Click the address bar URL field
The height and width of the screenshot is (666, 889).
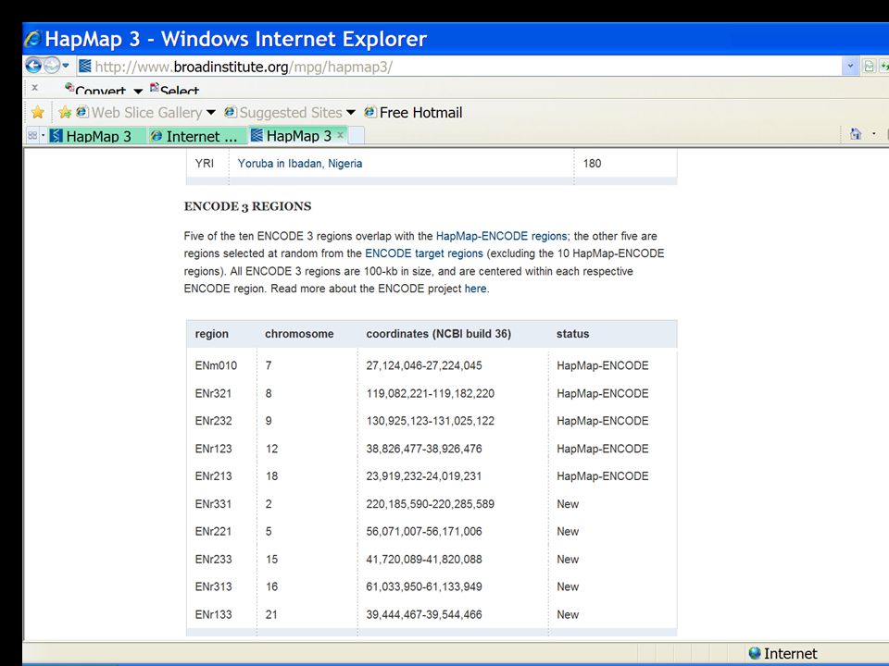tap(459, 67)
